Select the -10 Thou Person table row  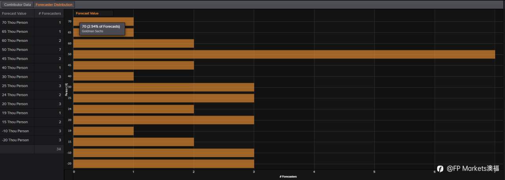(32, 131)
